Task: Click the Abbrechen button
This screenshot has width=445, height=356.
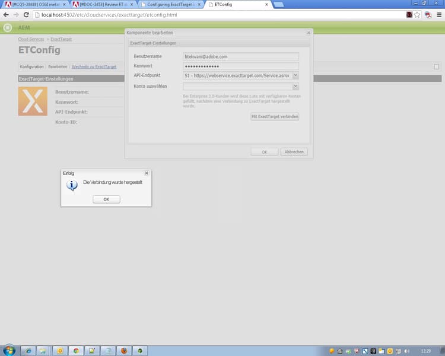Action: [294, 152]
